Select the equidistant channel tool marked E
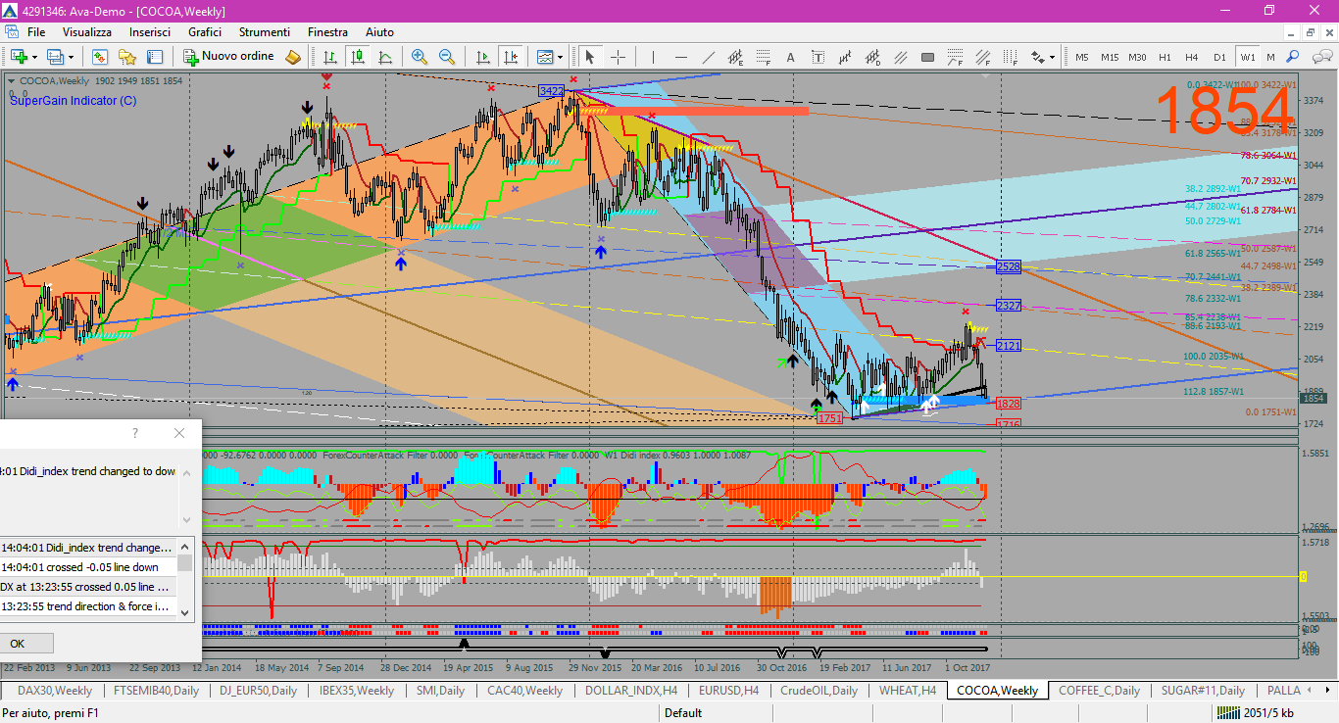 click(735, 57)
